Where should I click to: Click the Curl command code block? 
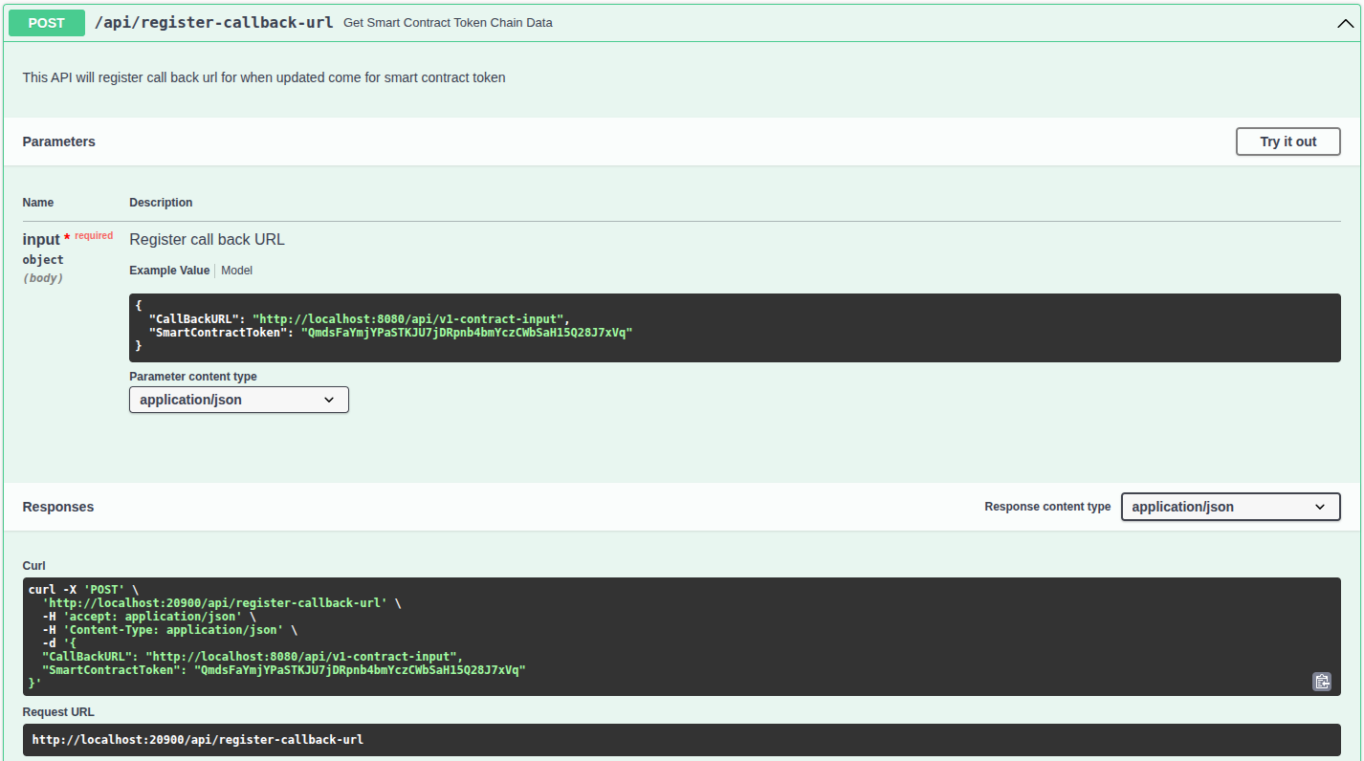681,637
